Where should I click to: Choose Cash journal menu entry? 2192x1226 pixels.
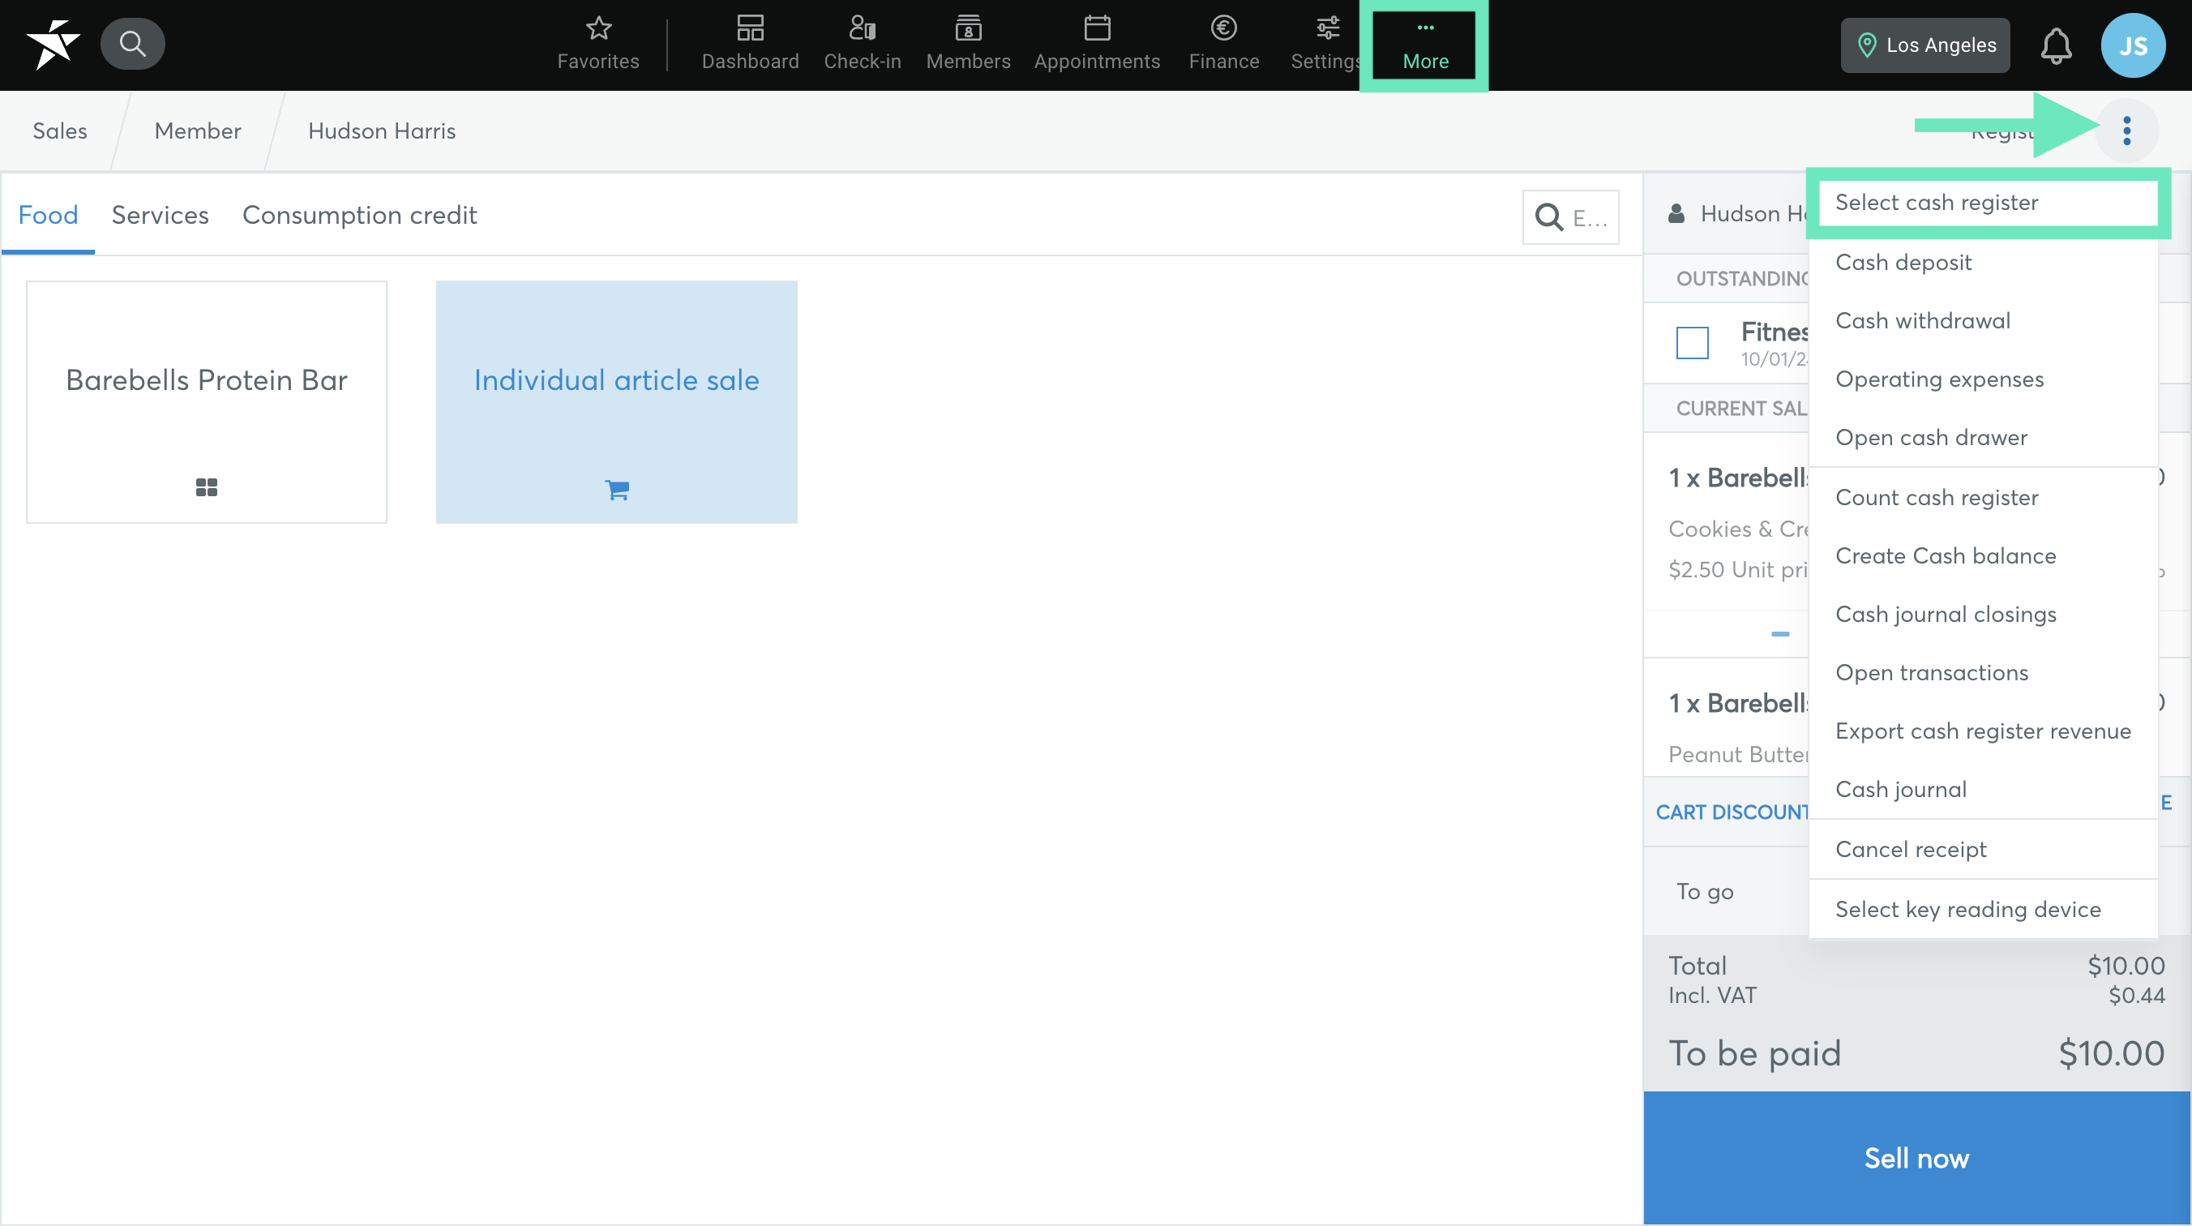1984,789
